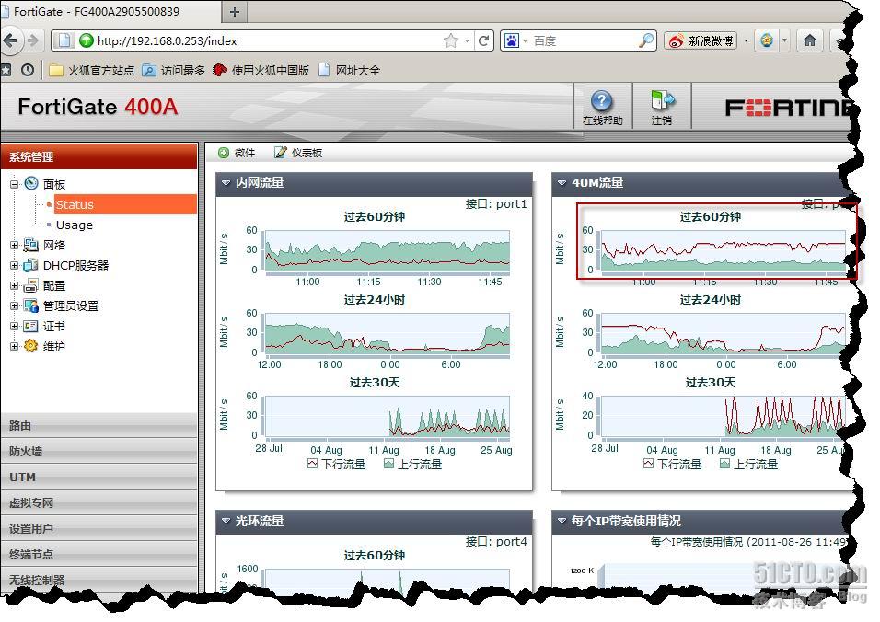Open the 新浪微博 toolbar button
Screen dimensions: 880x622
pyautogui.click(x=701, y=40)
